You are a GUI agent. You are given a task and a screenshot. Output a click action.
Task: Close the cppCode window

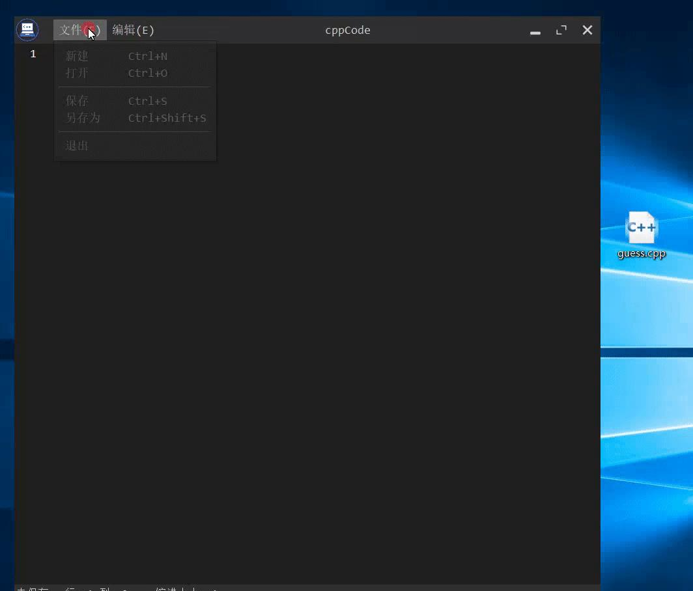point(587,30)
